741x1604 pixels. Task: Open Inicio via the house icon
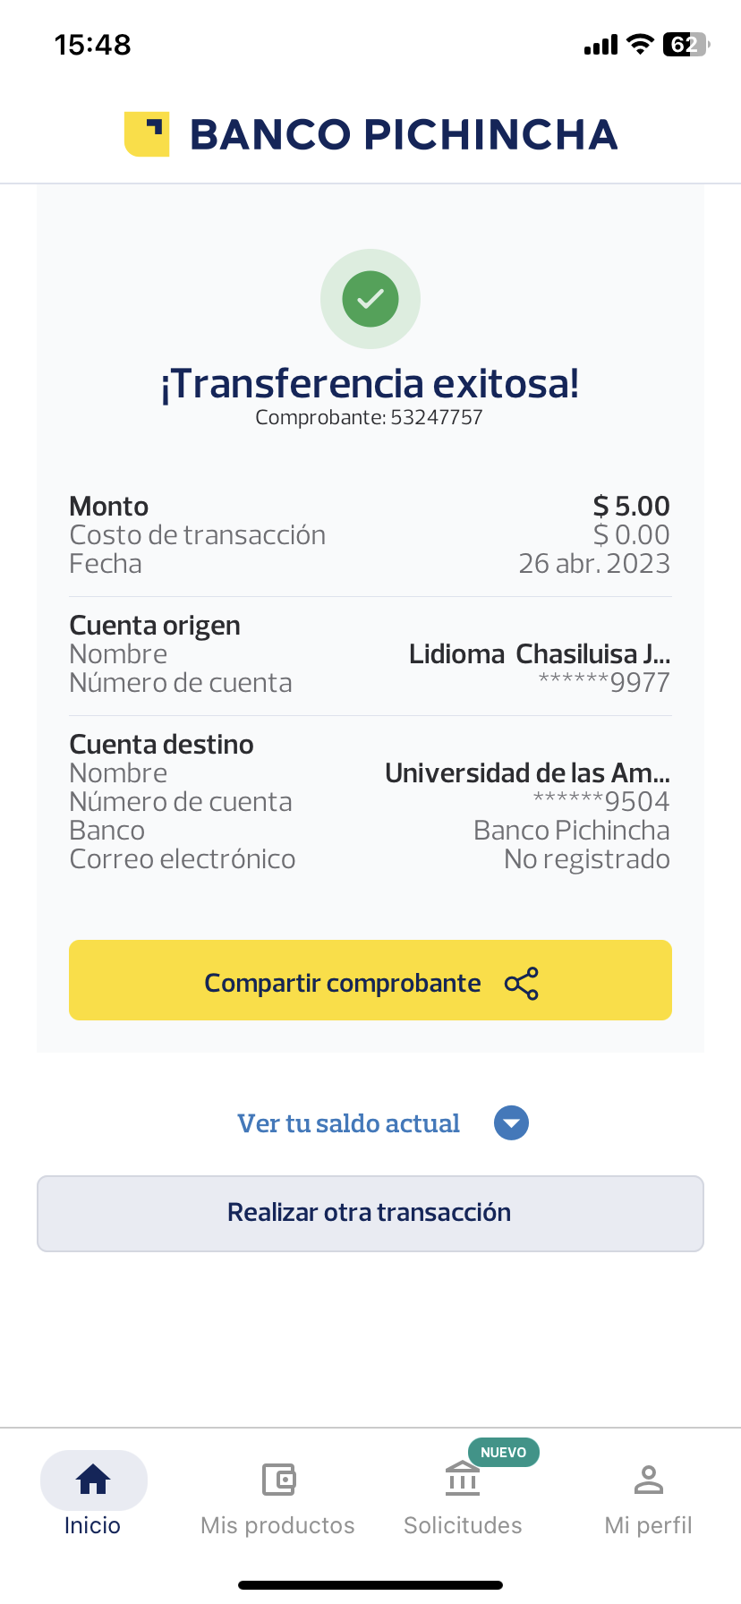point(93,1479)
